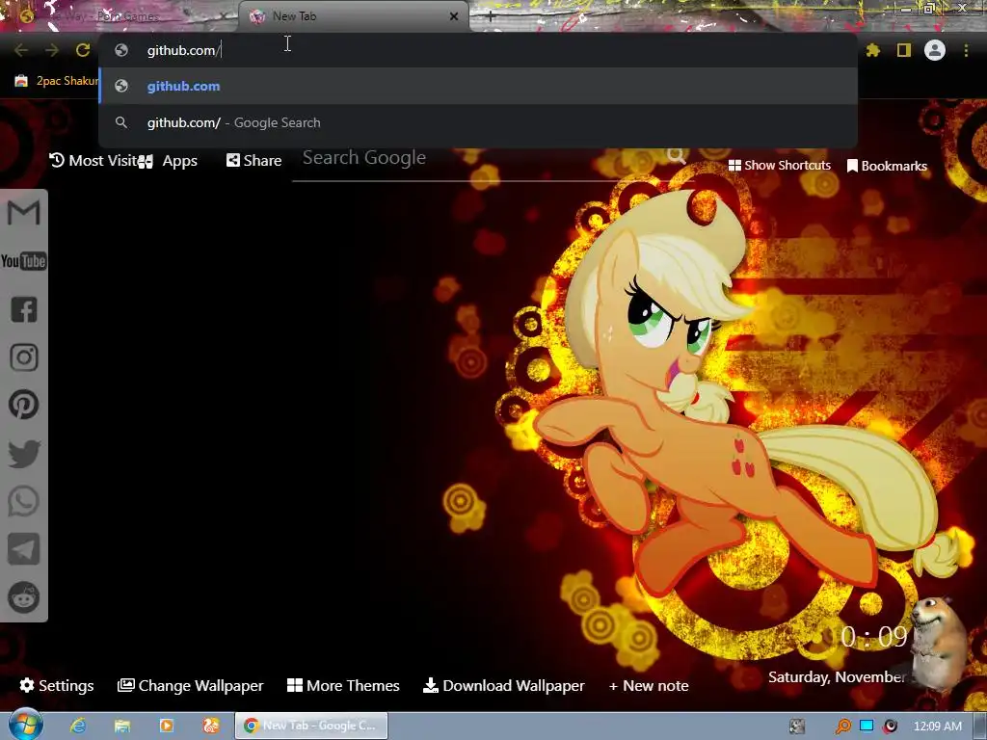Click Change Wallpaper
Image resolution: width=987 pixels, height=740 pixels.
coord(191,685)
